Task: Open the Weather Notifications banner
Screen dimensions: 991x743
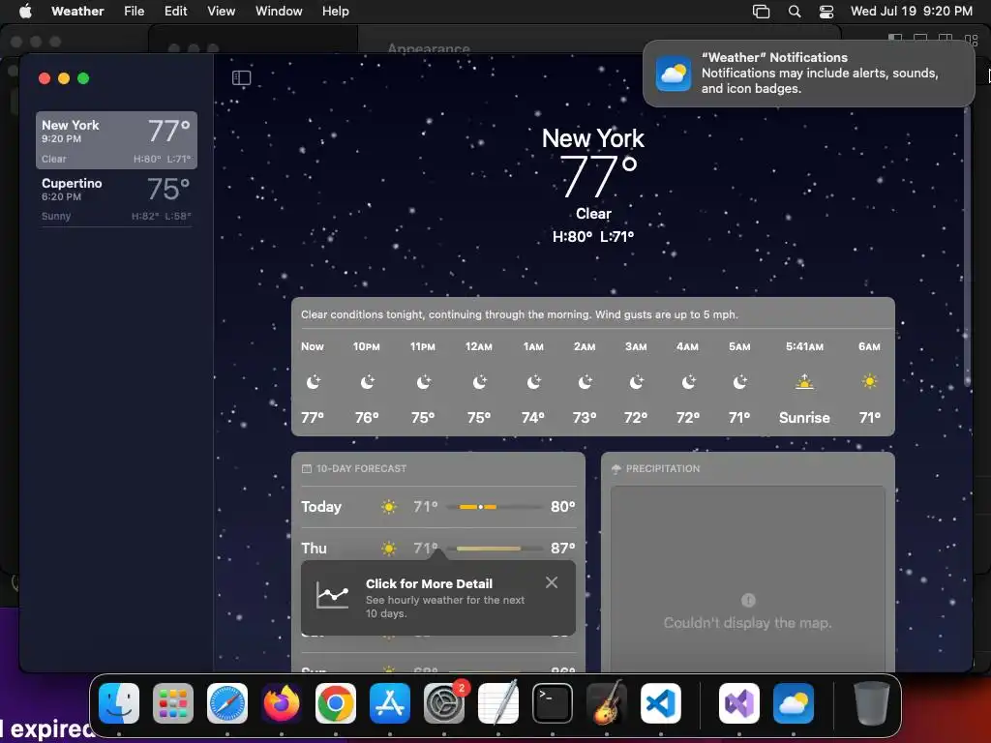Action: [x=808, y=74]
